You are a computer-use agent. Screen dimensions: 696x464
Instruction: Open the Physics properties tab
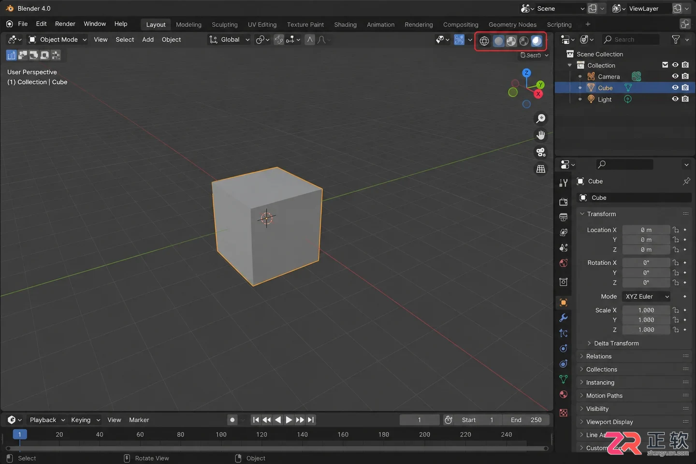tap(563, 348)
